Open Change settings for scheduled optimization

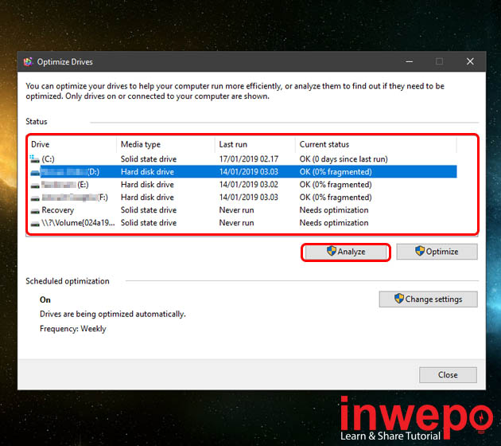428,299
